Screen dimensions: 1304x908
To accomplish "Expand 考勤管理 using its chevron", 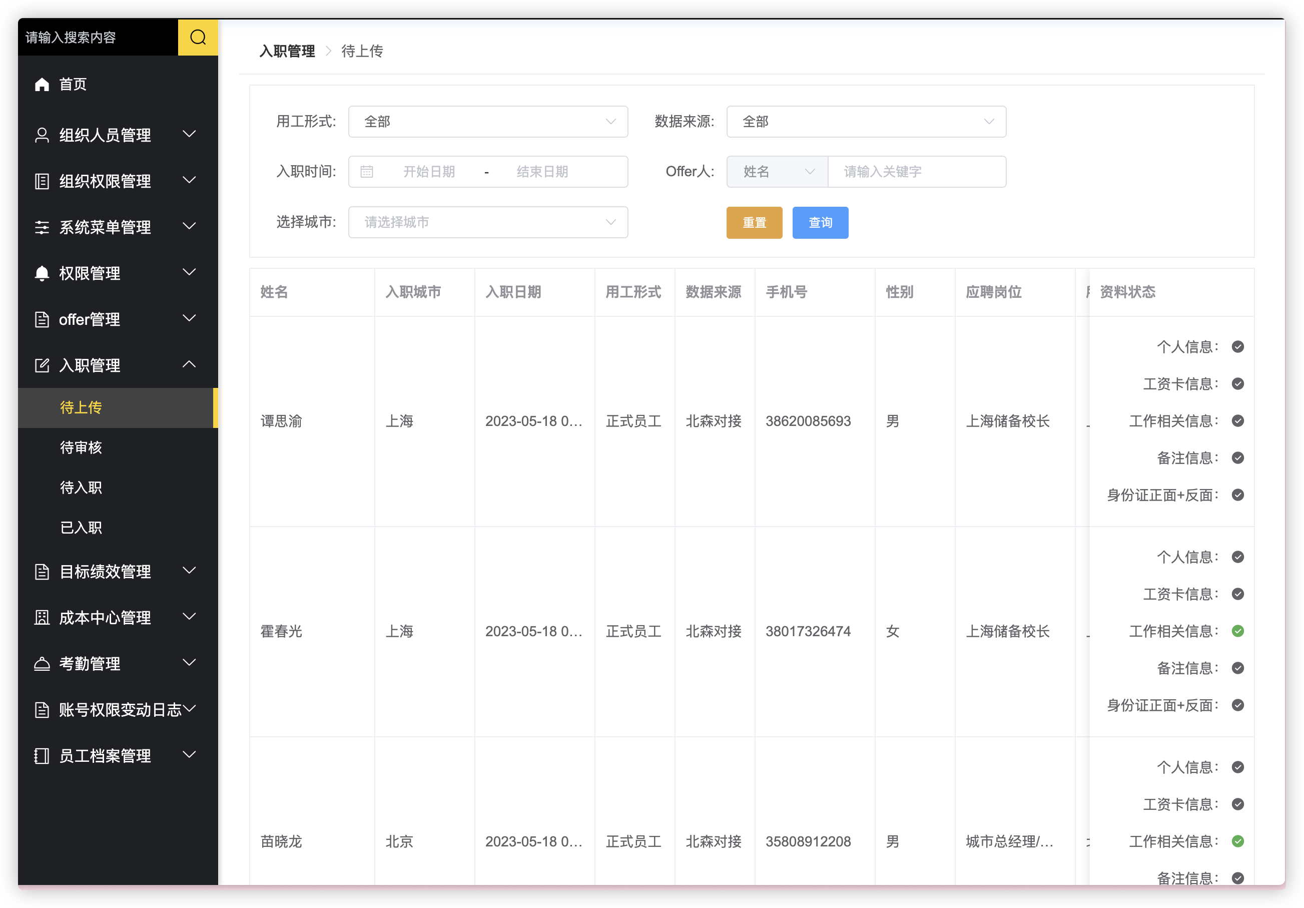I will (x=189, y=663).
